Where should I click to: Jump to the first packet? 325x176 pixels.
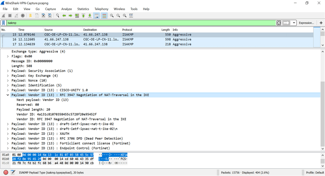coord(83,15)
